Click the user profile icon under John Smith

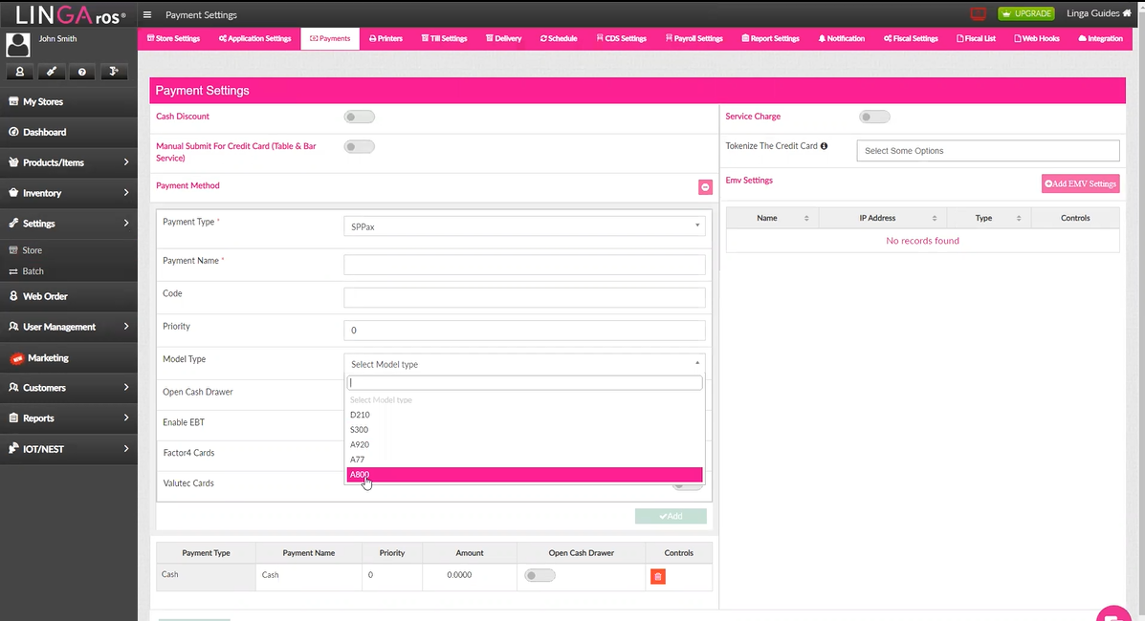[20, 72]
